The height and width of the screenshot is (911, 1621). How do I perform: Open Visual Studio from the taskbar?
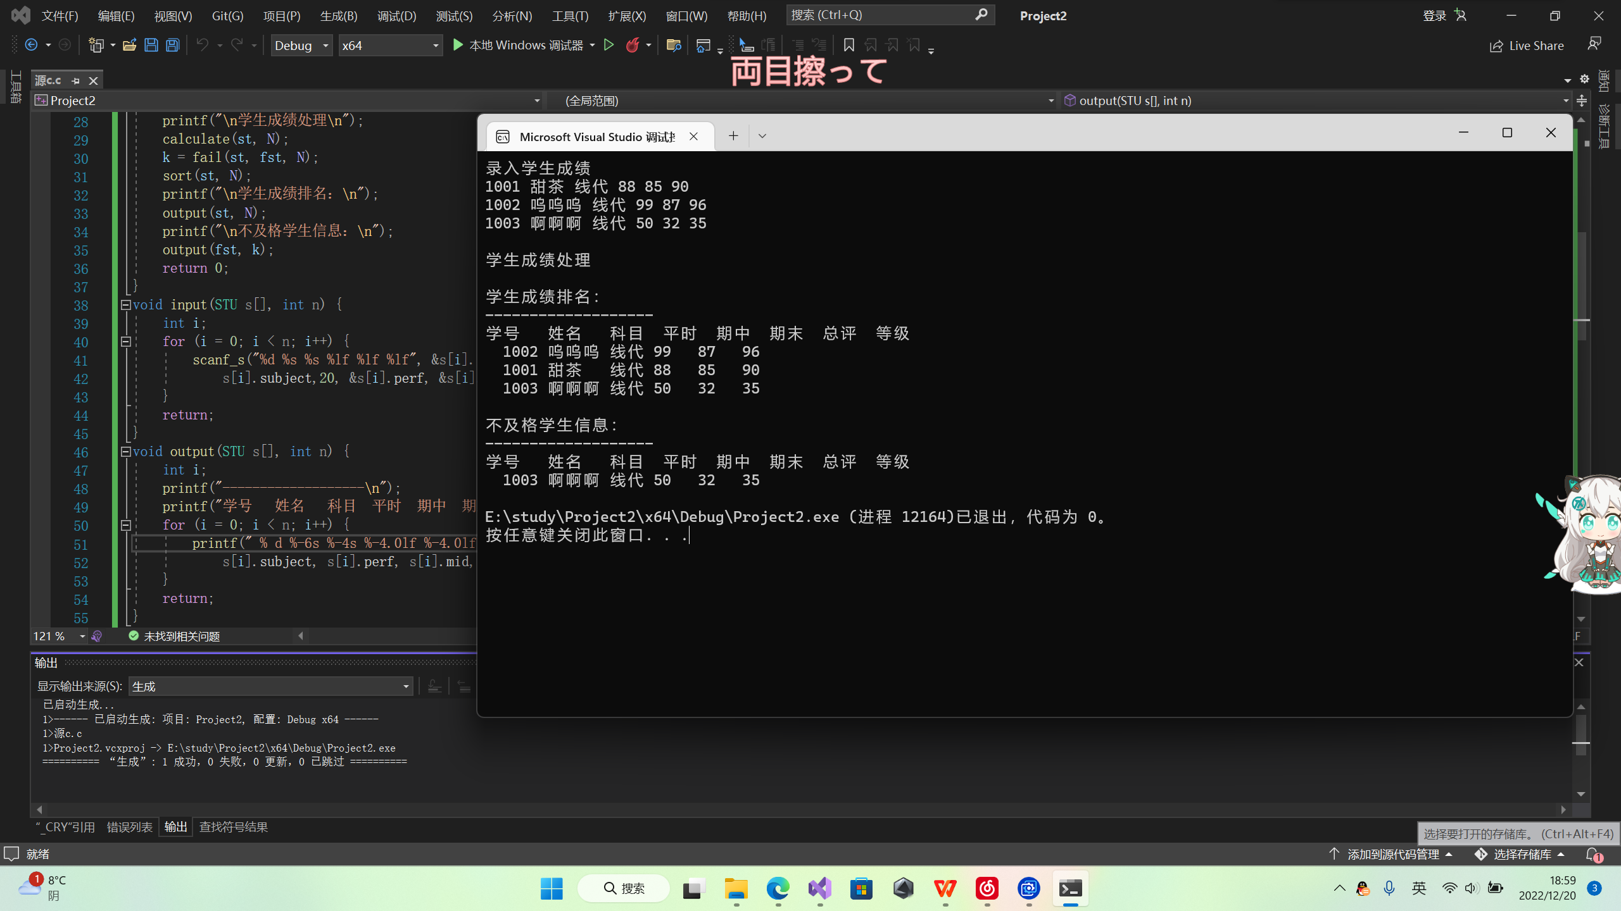click(x=819, y=888)
